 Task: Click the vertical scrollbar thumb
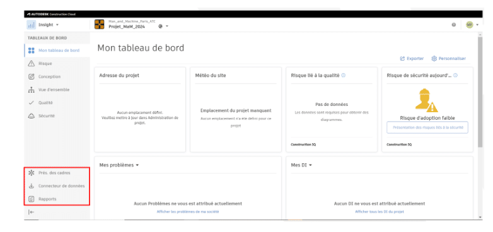480,91
